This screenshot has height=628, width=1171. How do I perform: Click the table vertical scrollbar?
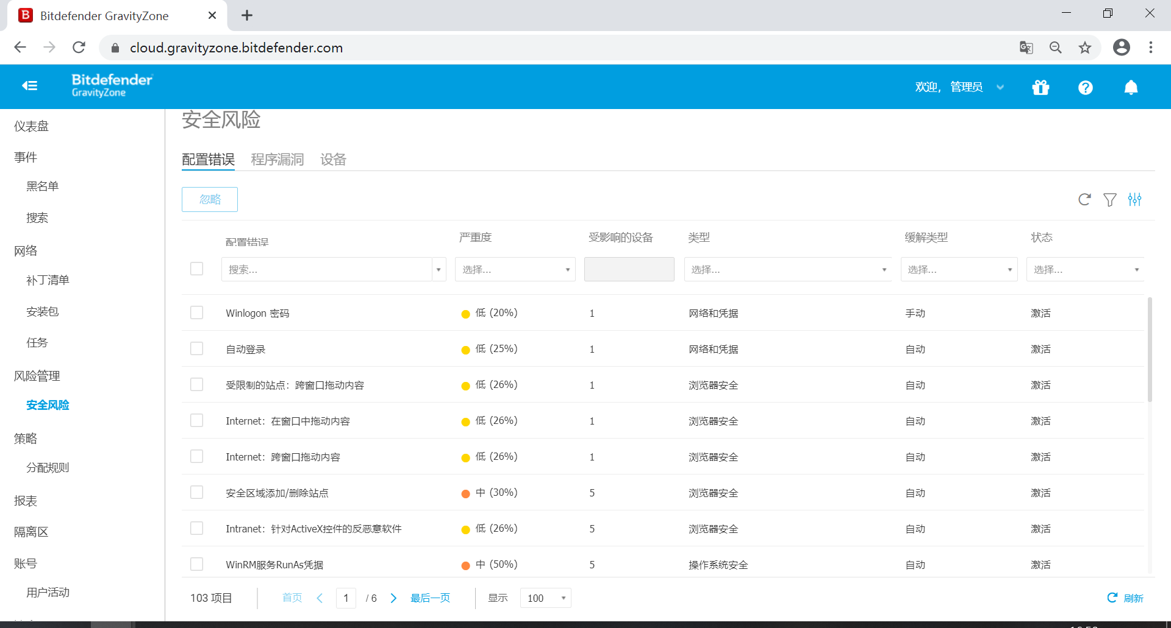pyautogui.click(x=1150, y=350)
